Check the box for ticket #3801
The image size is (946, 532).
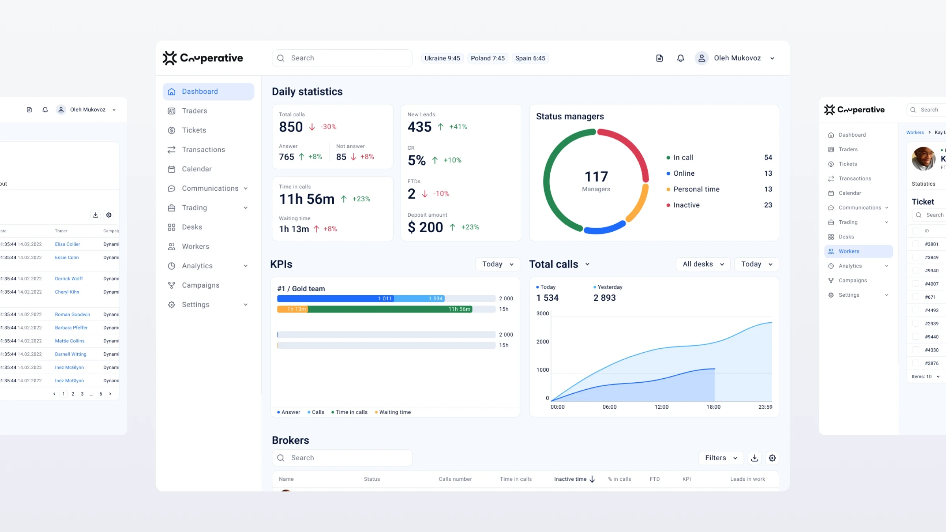[916, 244]
